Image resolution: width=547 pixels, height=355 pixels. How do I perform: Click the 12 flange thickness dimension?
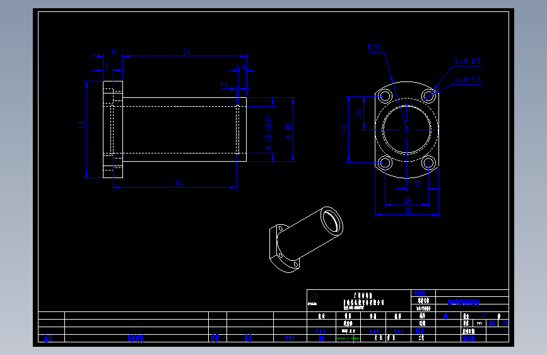tap(114, 52)
